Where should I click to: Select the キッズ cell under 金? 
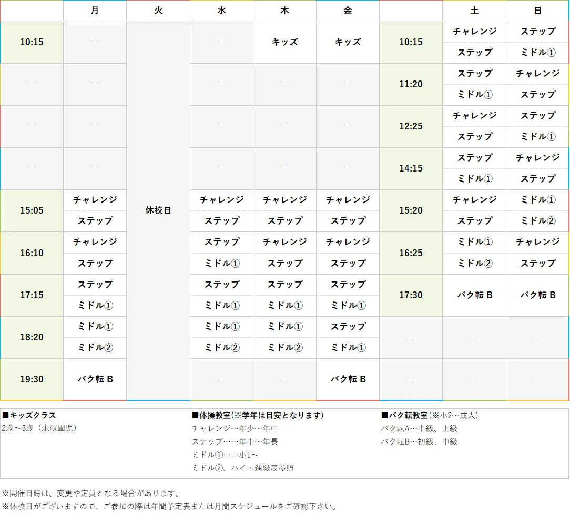347,42
